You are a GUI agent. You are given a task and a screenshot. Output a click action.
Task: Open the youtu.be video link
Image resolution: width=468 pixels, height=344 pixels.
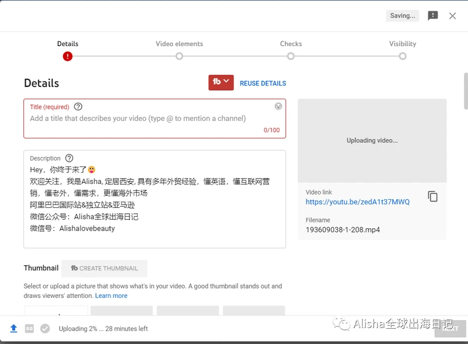pos(357,202)
